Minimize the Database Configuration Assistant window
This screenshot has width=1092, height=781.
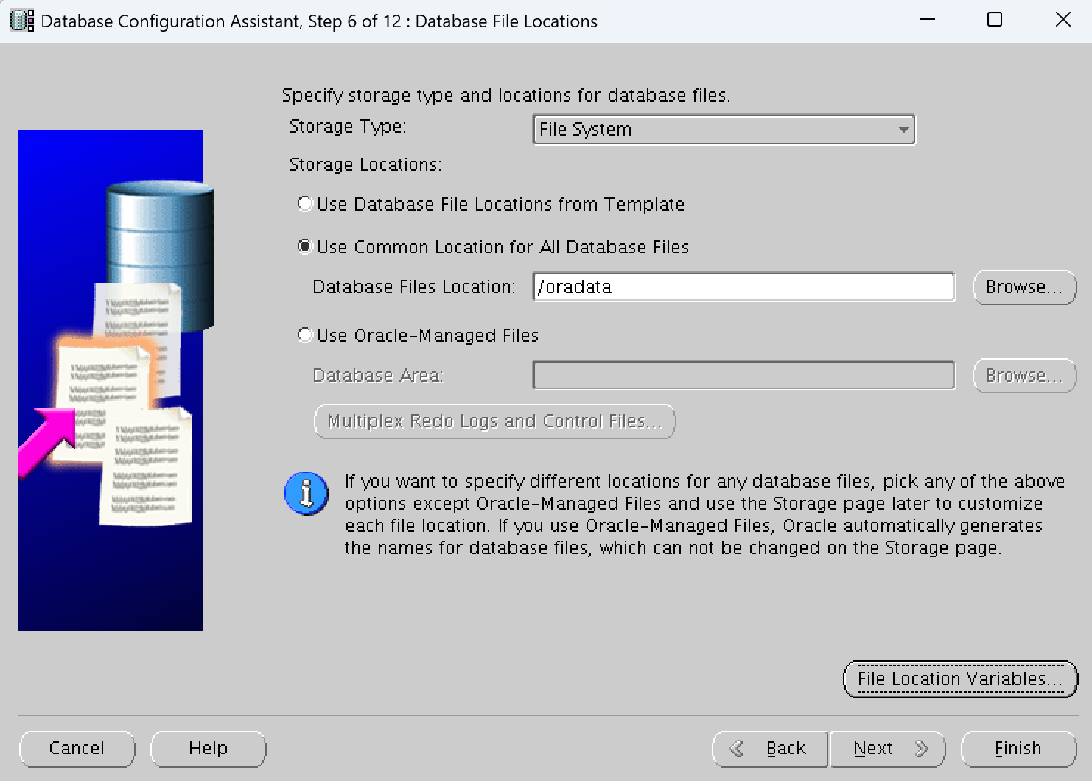[928, 20]
